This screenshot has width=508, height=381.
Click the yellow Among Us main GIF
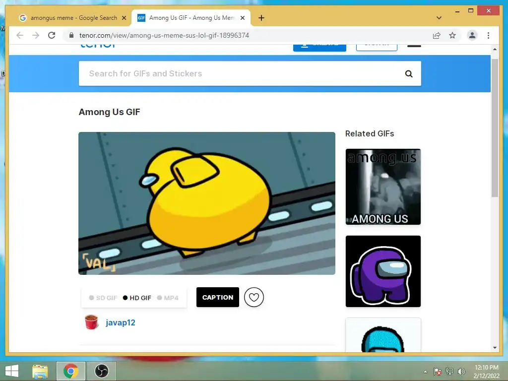click(207, 203)
